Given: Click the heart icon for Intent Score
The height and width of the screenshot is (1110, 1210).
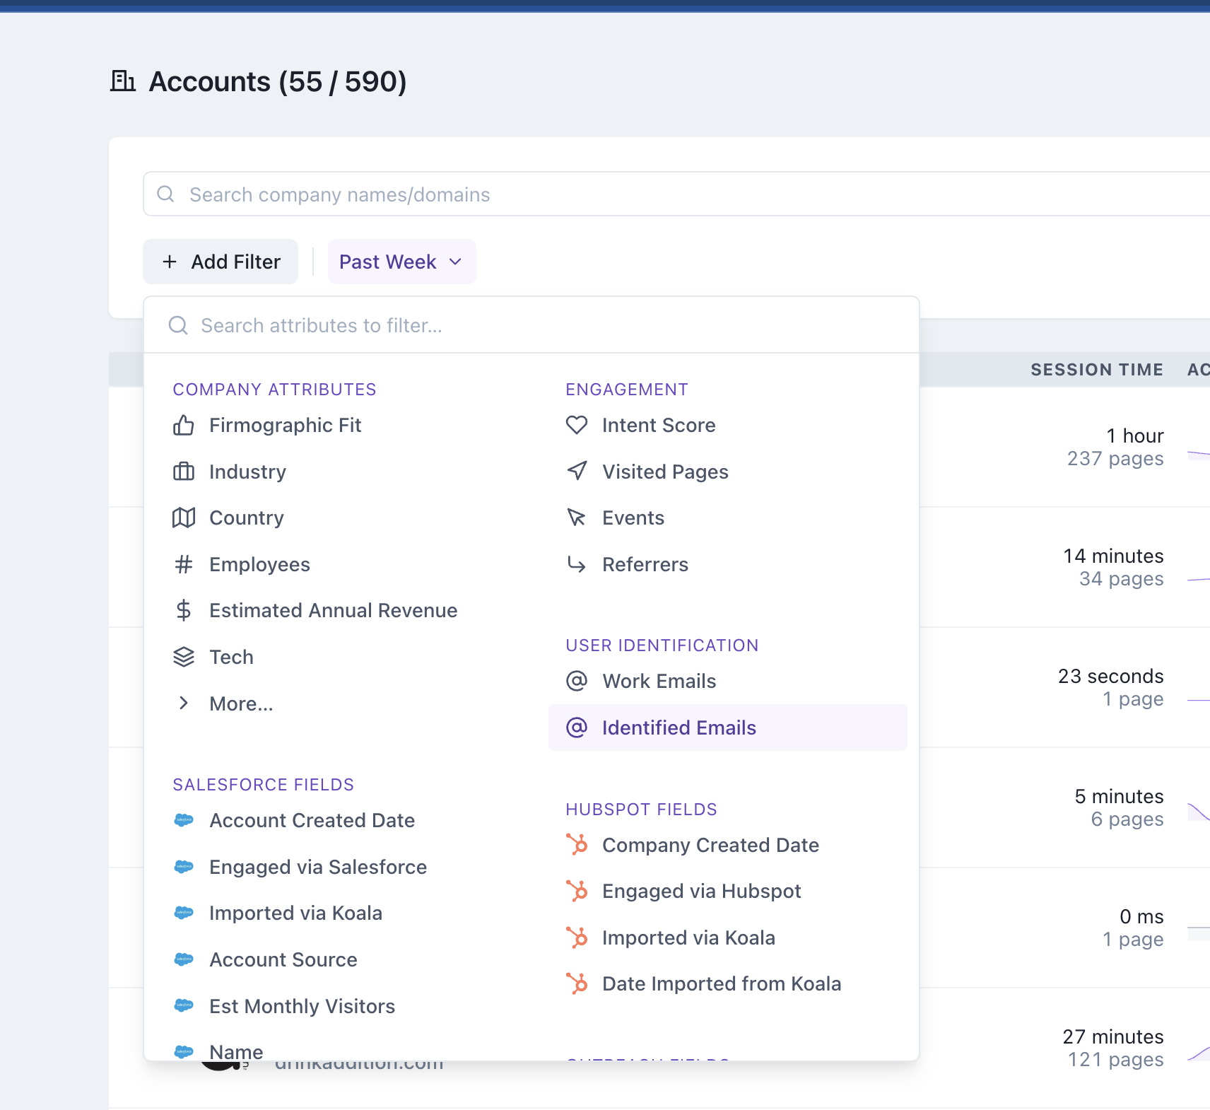Looking at the screenshot, I should (577, 425).
